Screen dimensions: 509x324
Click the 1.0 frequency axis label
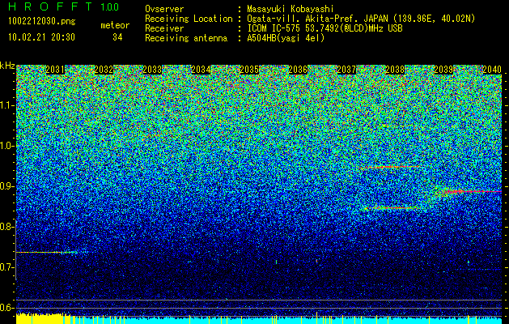click(6, 146)
